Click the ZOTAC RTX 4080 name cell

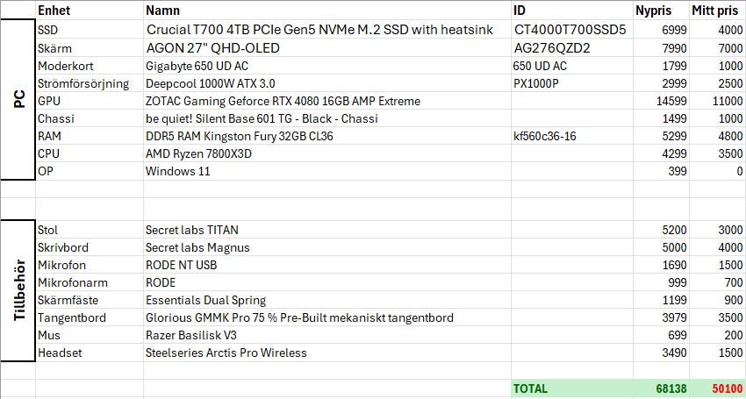coord(327,101)
